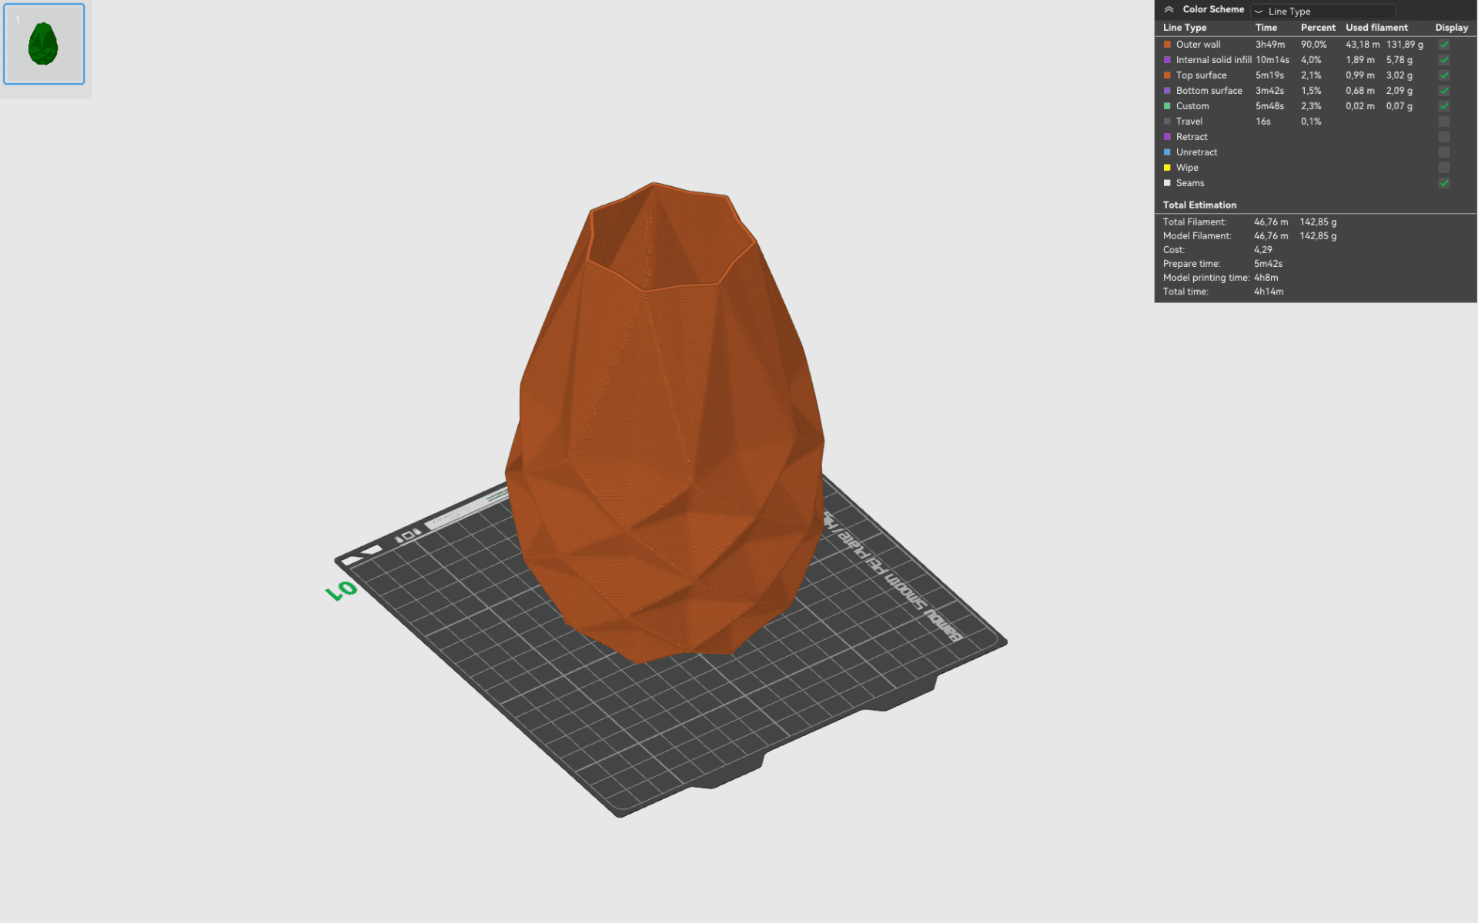Show Retract points via checkbox
This screenshot has height=923, width=1478.
tap(1444, 137)
